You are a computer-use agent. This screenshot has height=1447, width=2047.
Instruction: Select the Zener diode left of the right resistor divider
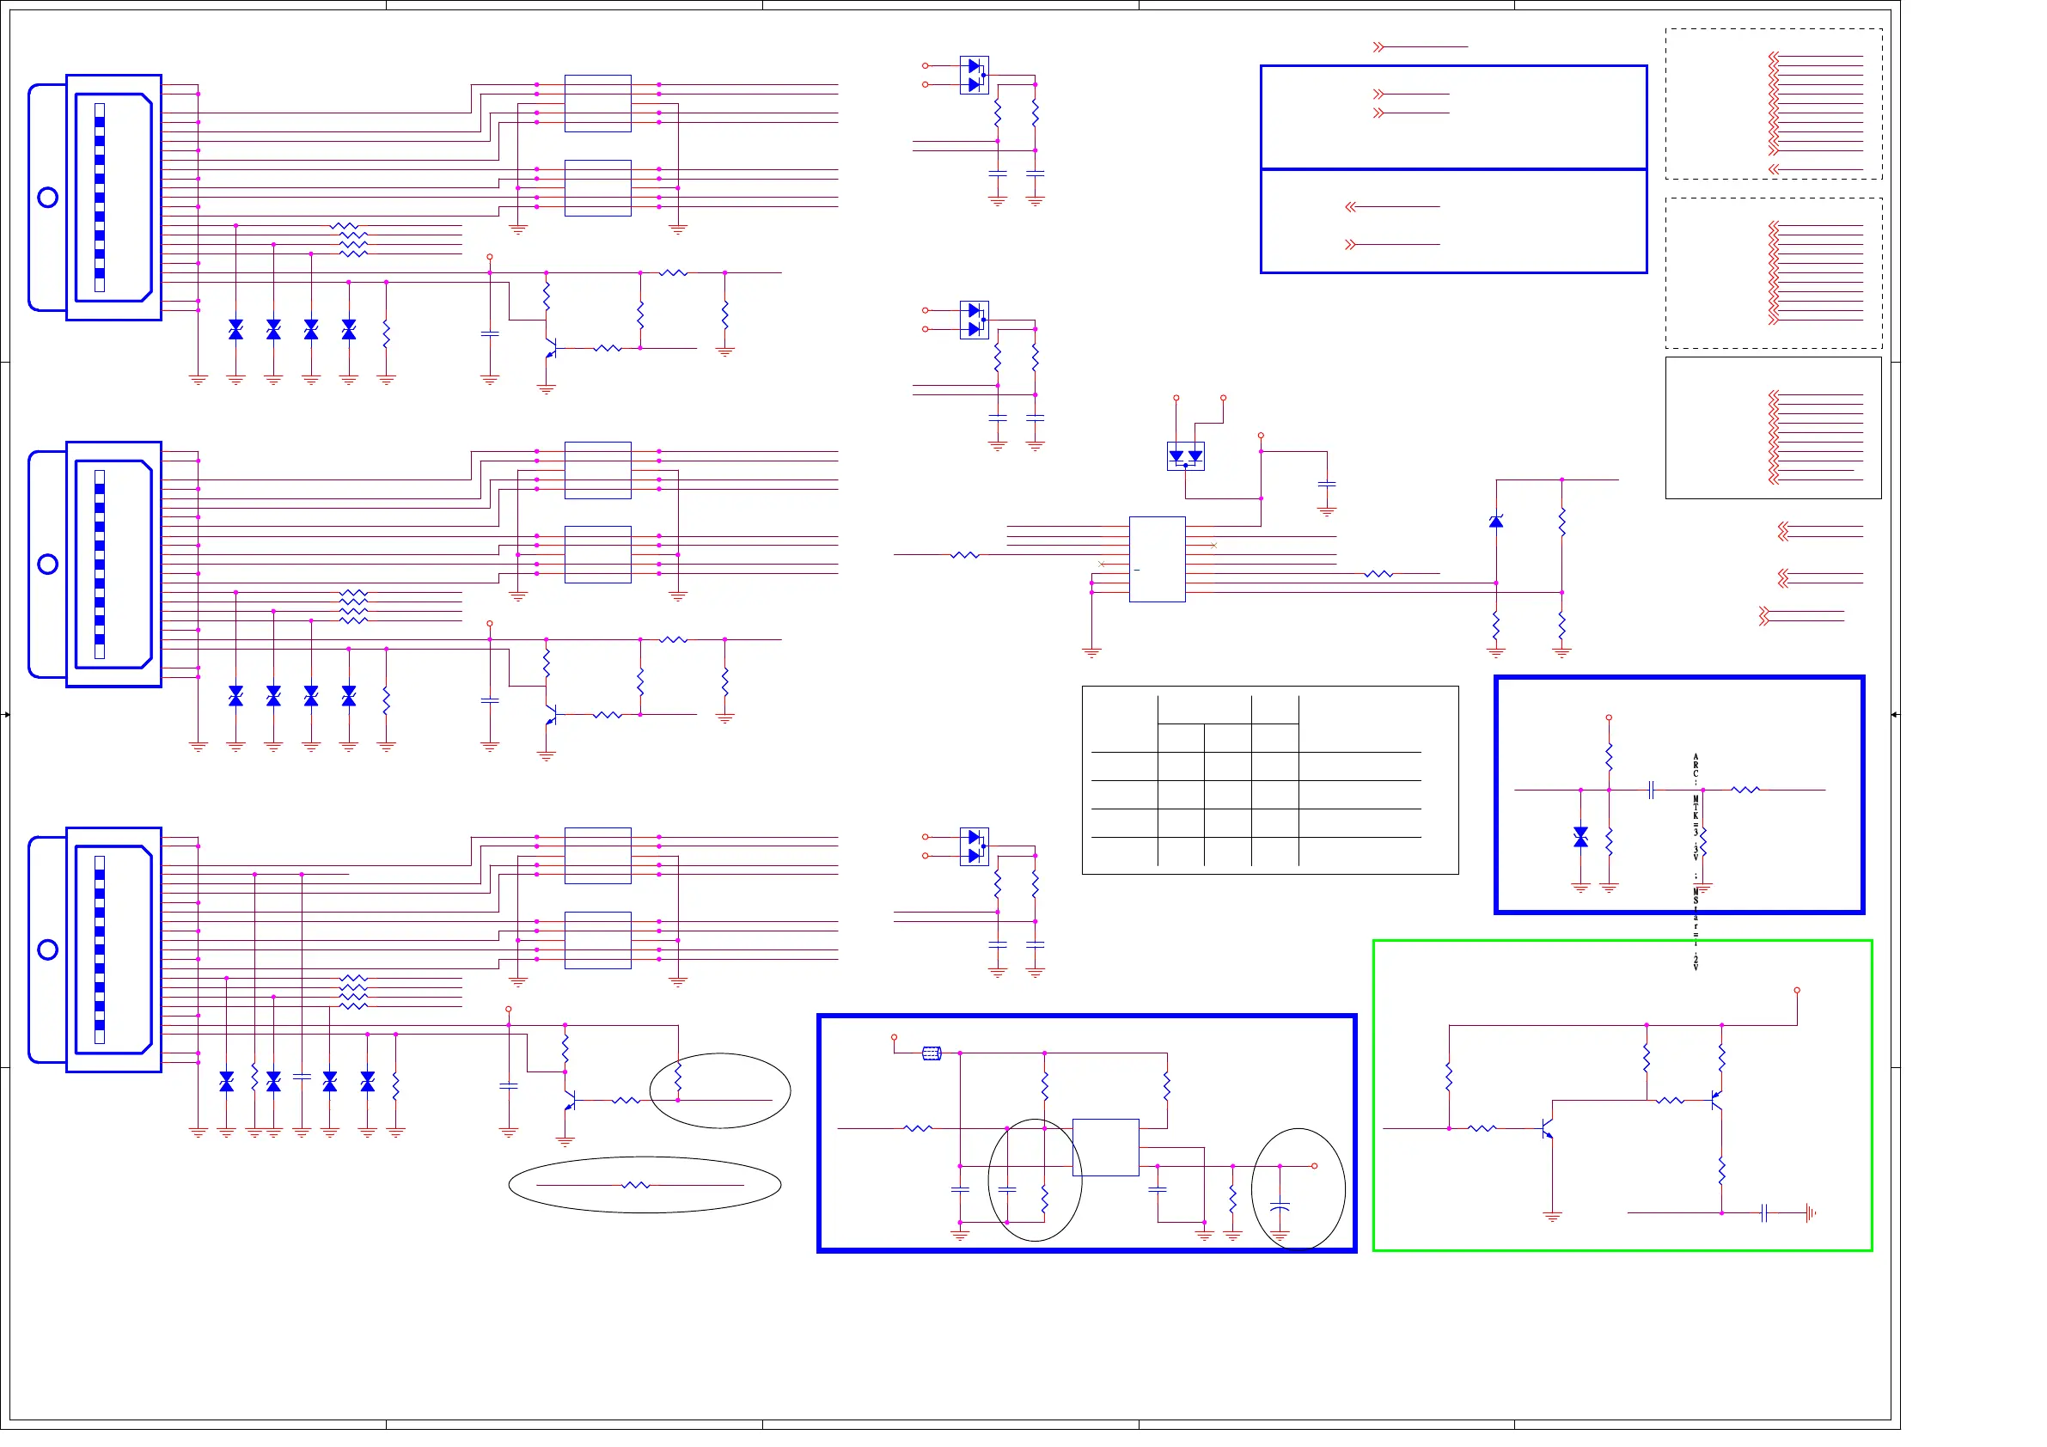point(1496,522)
